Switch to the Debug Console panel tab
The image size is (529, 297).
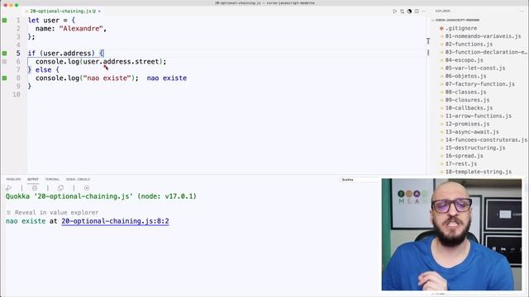click(x=78, y=179)
